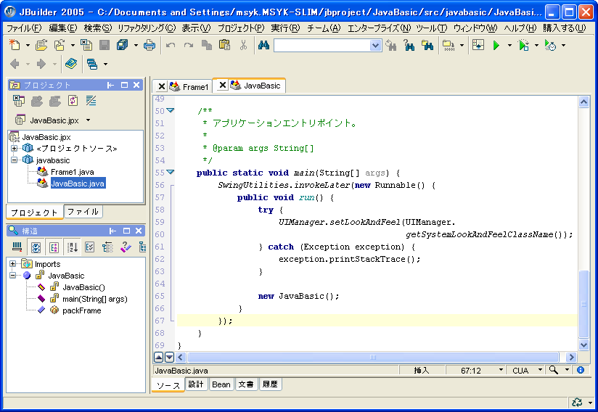Click the Debug project icon

pos(524,45)
